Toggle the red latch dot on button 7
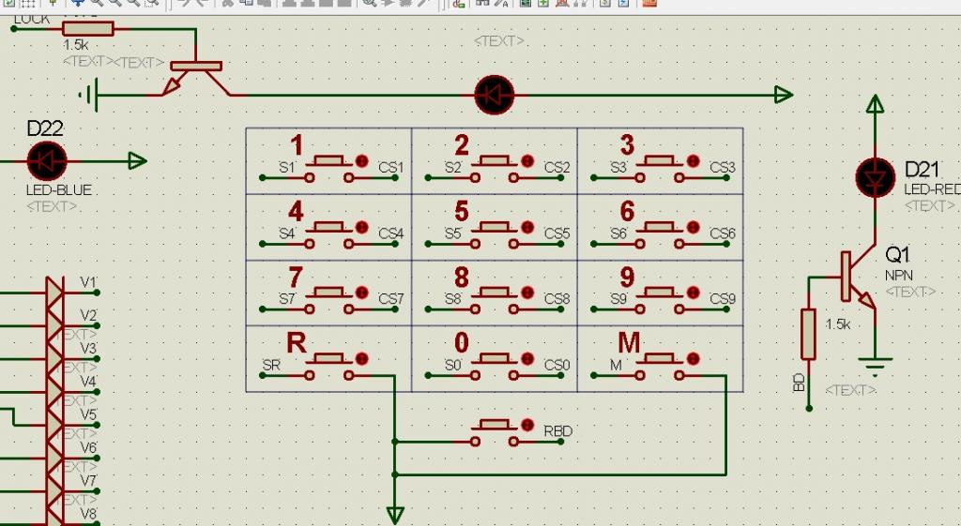 tap(361, 293)
